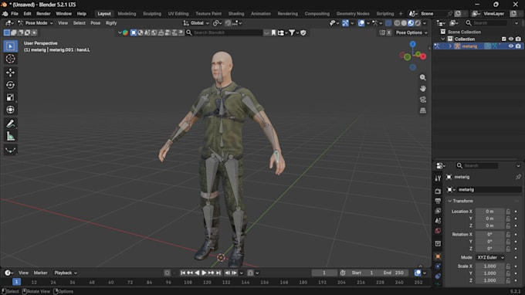
Task: Open the Pose Mode dropdown
Action: 36,23
